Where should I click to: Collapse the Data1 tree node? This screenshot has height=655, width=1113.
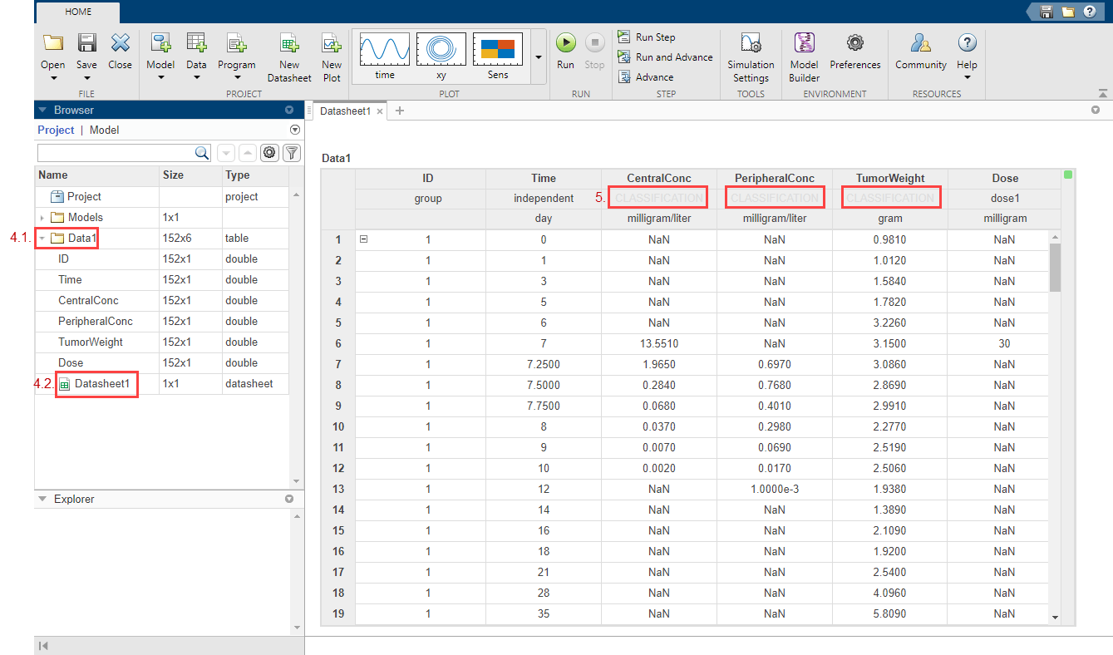click(x=42, y=239)
